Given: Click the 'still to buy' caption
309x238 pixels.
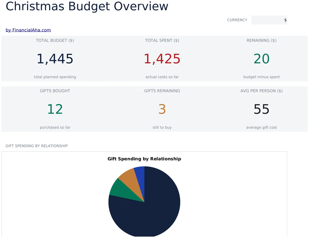Looking at the screenshot, I should (x=162, y=127).
